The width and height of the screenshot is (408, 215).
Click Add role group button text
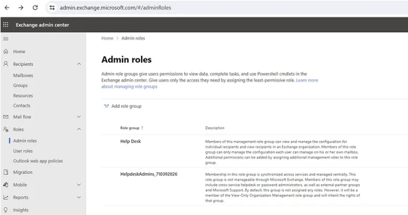tap(126, 106)
